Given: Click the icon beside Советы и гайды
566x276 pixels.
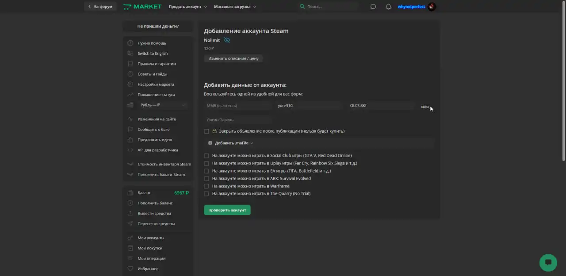Looking at the screenshot, I should coord(130,74).
